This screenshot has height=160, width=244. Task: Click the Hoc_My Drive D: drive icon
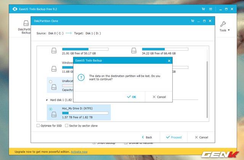point(54,114)
